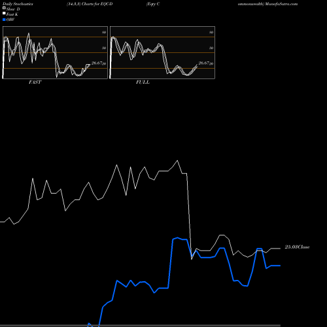Click the Fast K legend label text
The width and height of the screenshot is (327, 327).
12,14
